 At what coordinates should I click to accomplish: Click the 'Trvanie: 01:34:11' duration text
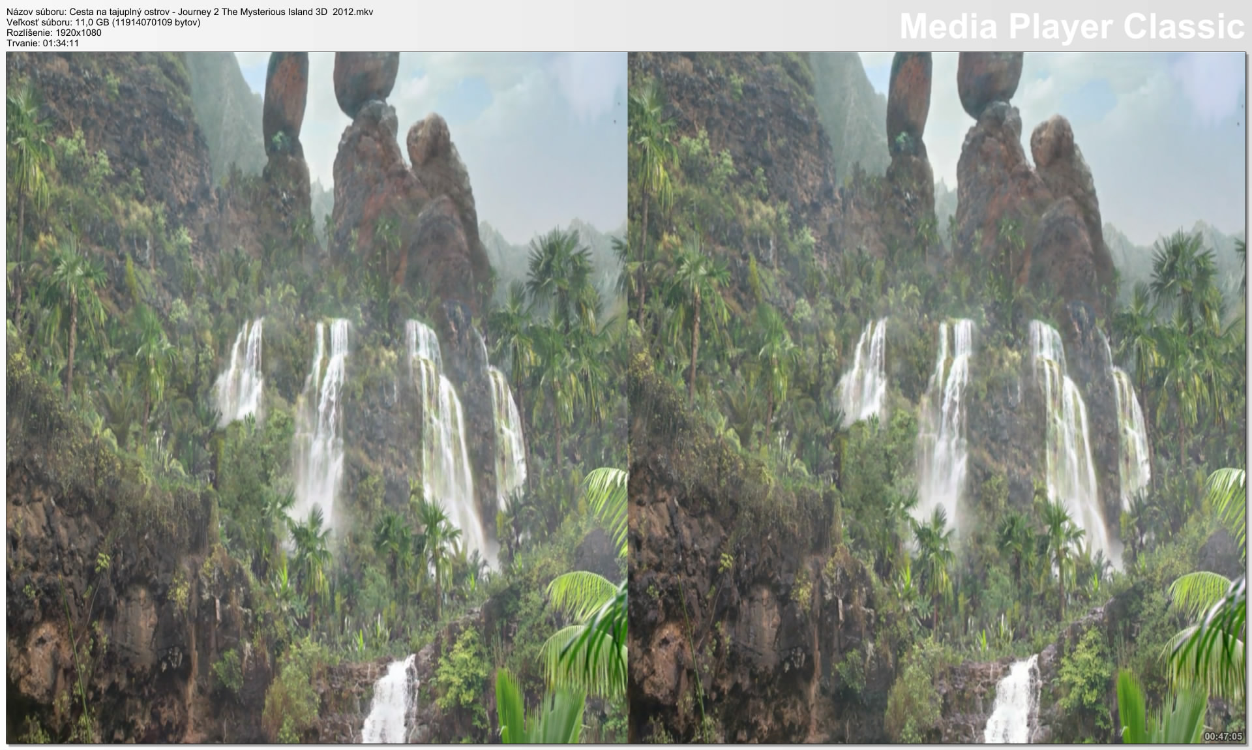point(42,43)
